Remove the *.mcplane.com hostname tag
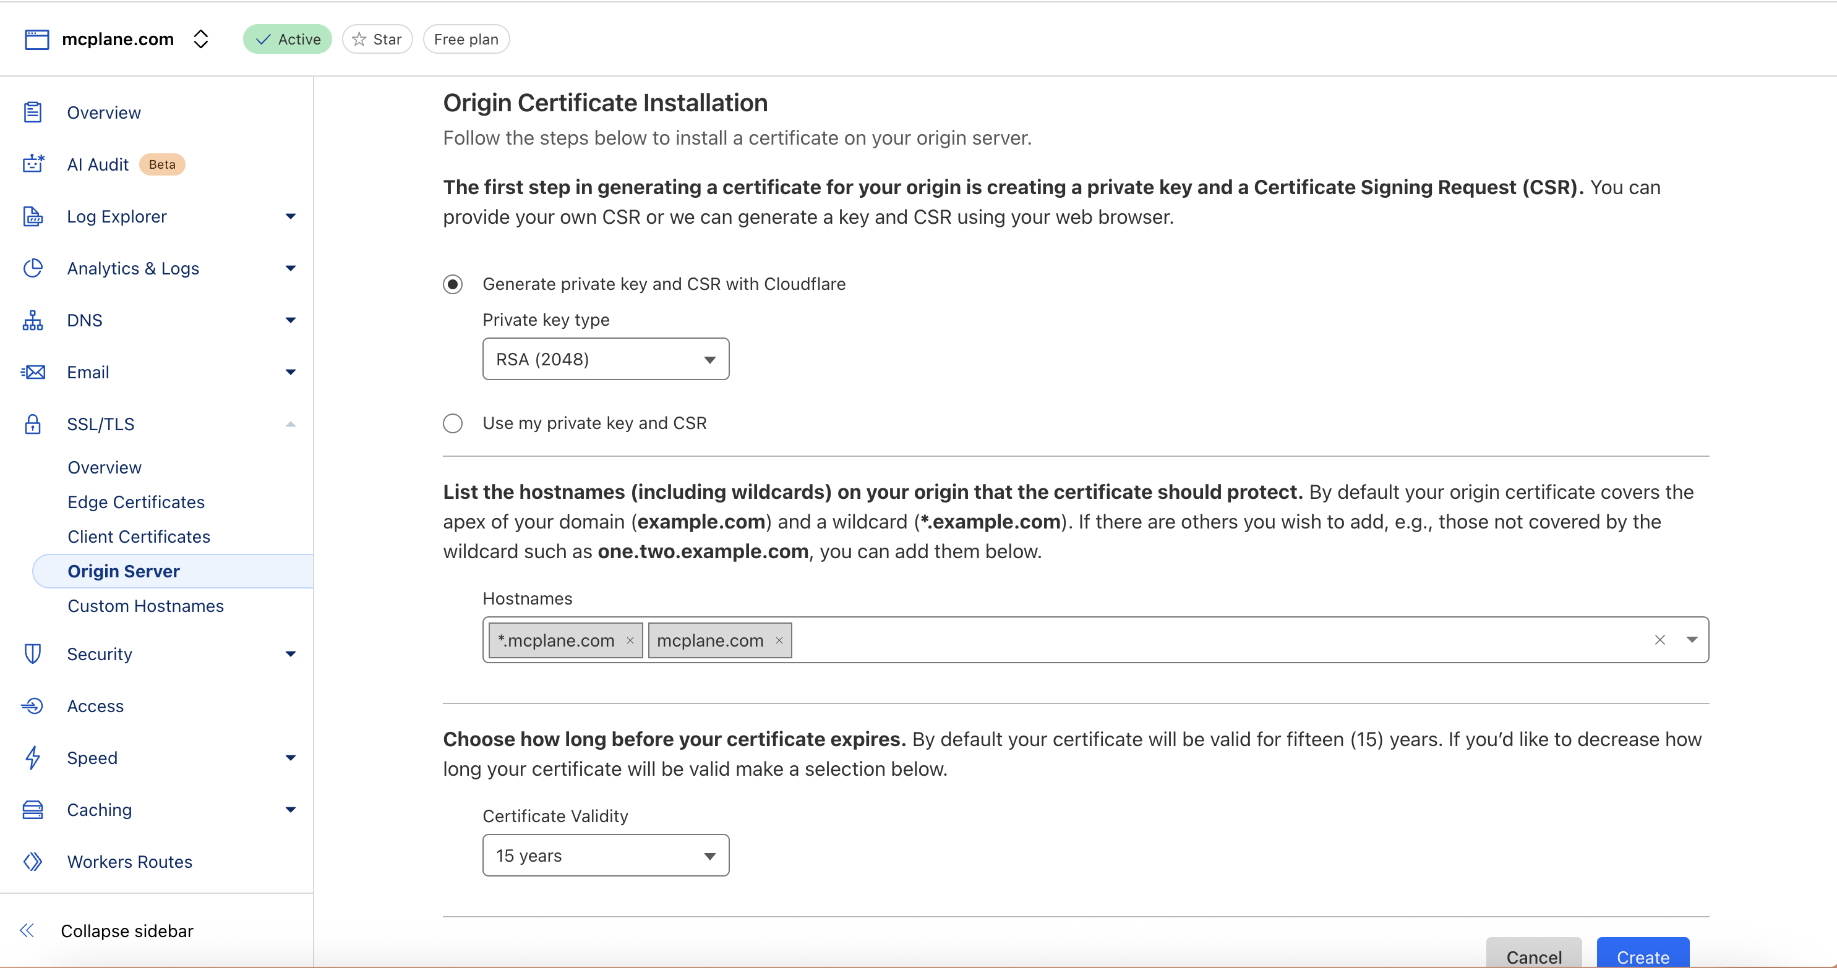This screenshot has height=968, width=1837. click(x=630, y=641)
